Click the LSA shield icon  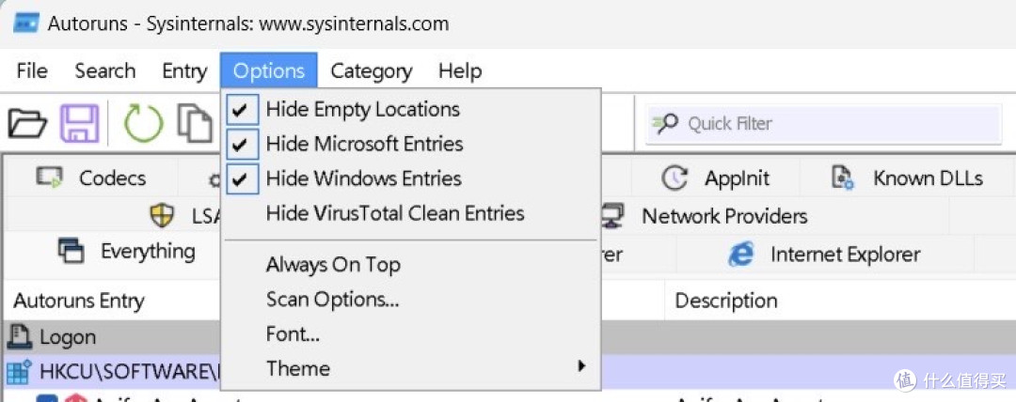tap(162, 216)
